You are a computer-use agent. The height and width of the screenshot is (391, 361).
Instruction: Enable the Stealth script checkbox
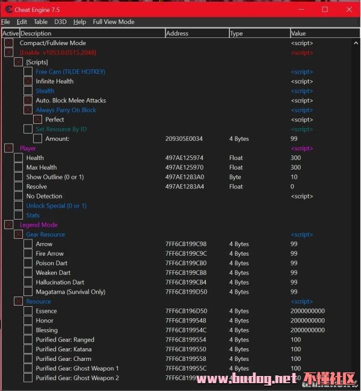click(28, 91)
